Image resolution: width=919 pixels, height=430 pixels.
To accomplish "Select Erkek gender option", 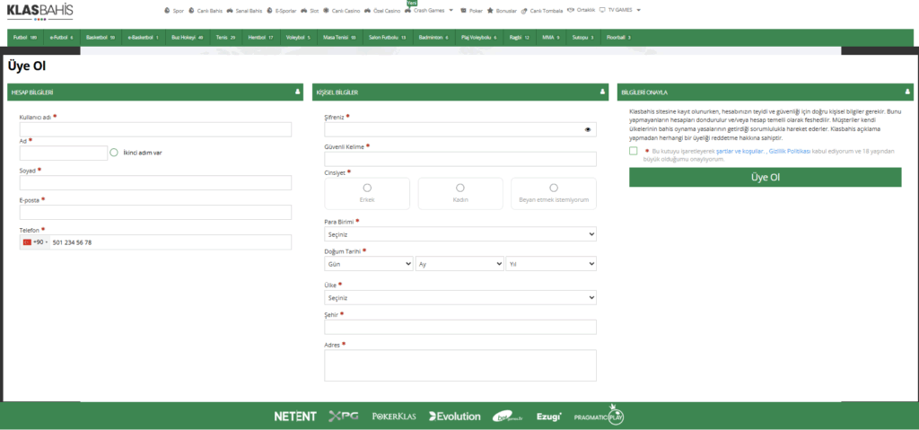I will click(x=367, y=194).
